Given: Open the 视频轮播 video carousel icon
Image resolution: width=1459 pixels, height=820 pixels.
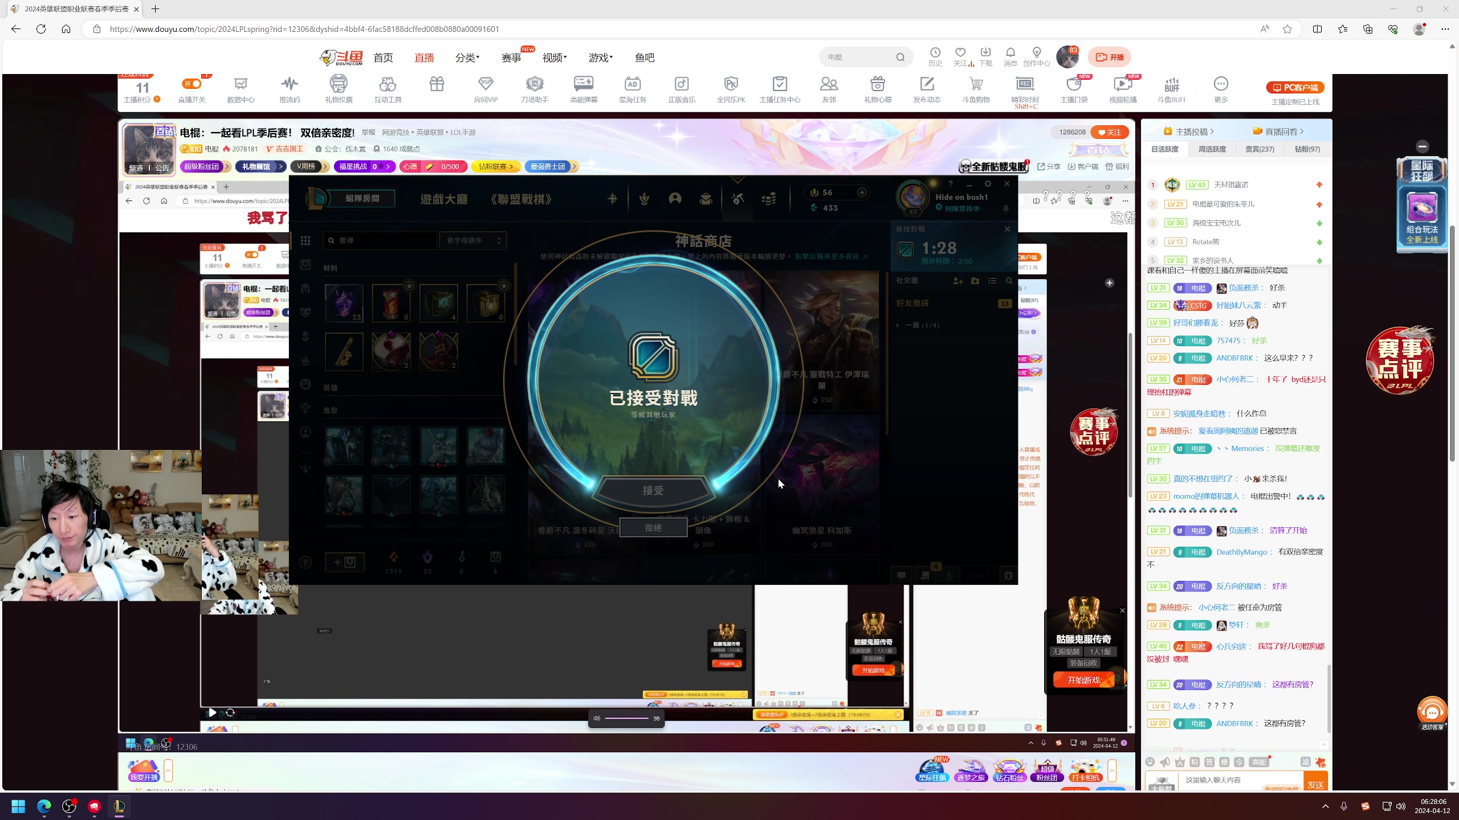Looking at the screenshot, I should [x=1123, y=90].
